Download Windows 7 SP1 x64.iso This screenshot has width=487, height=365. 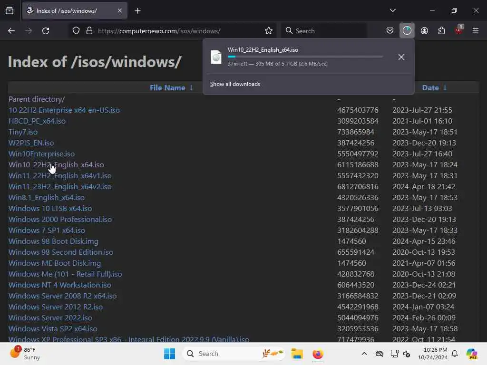[x=47, y=231]
